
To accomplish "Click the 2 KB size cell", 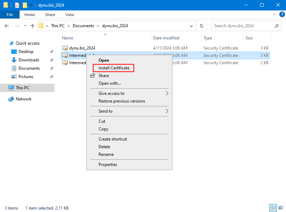I will click(x=264, y=63).
